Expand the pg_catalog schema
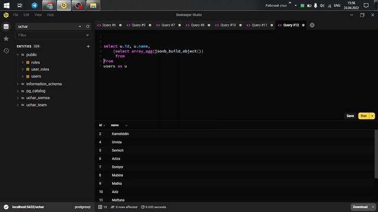This screenshot has height=212, width=378. click(x=18, y=91)
